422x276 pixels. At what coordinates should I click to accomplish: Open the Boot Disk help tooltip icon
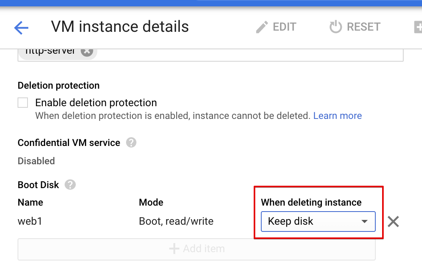[70, 185]
